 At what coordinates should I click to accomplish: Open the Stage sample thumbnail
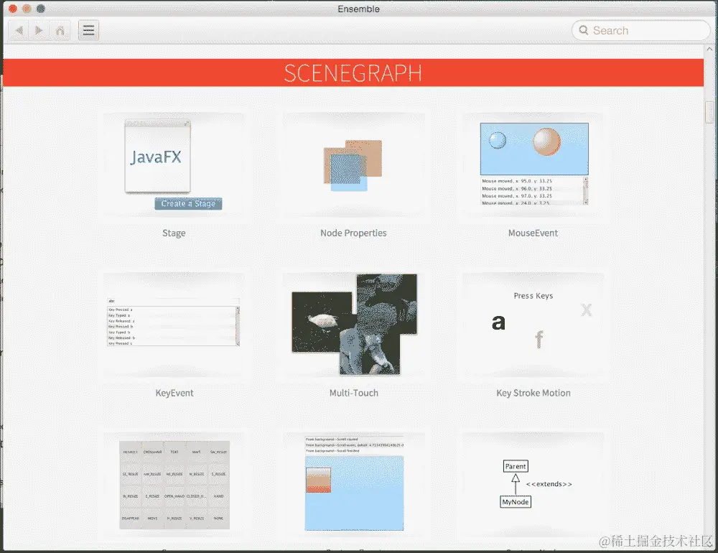click(x=174, y=164)
